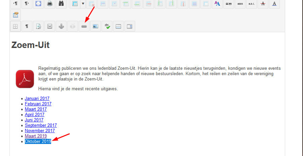303x156 pixels.
Task: Click the paste clipboard icon
Action: (15, 15)
